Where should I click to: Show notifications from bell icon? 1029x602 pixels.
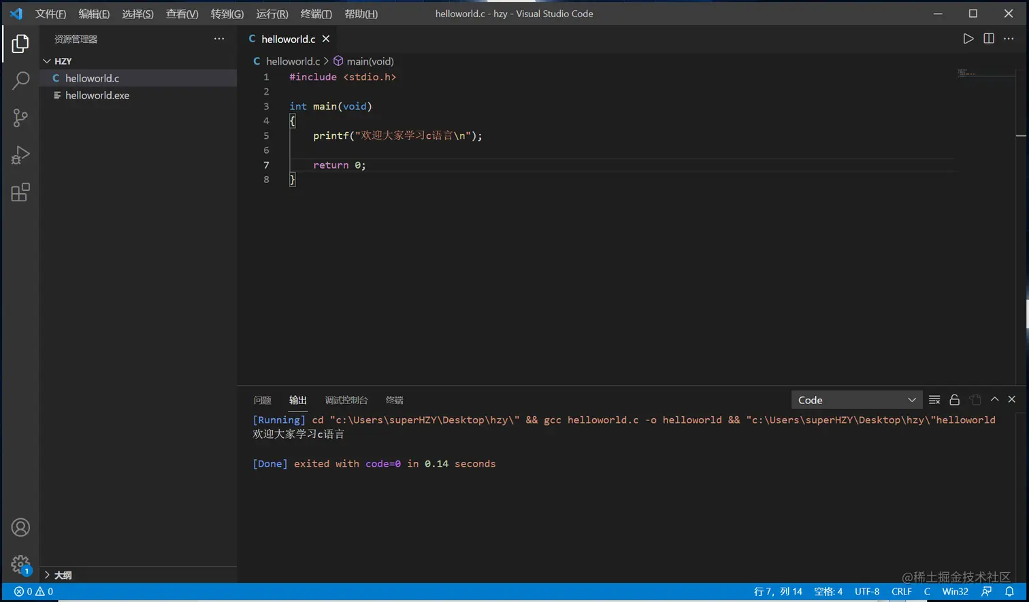click(1009, 592)
